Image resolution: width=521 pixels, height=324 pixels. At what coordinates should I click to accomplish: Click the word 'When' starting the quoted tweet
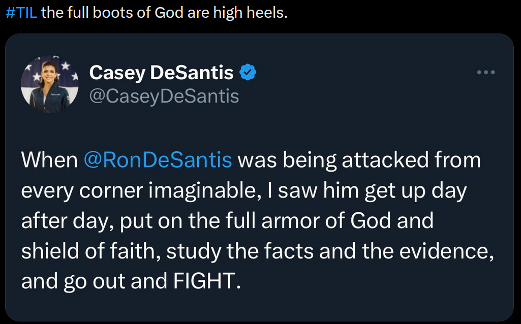[x=49, y=160]
